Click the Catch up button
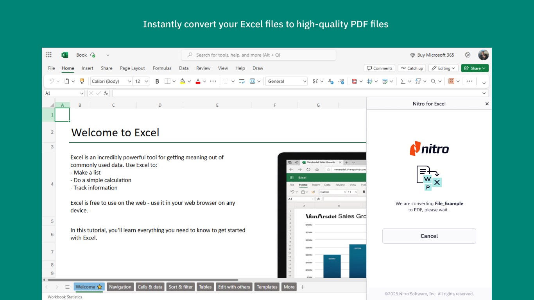The width and height of the screenshot is (534, 300). [x=412, y=68]
